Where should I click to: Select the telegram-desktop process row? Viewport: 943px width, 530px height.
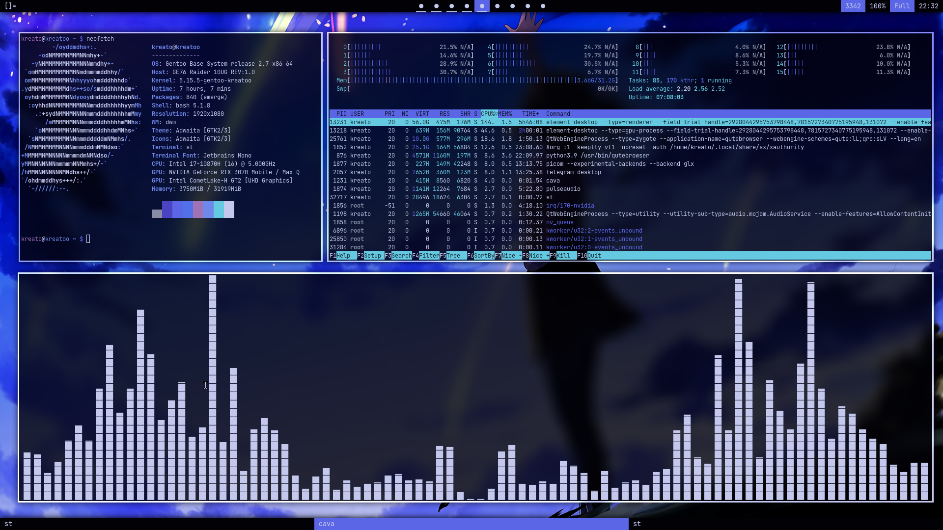[x=573, y=172]
